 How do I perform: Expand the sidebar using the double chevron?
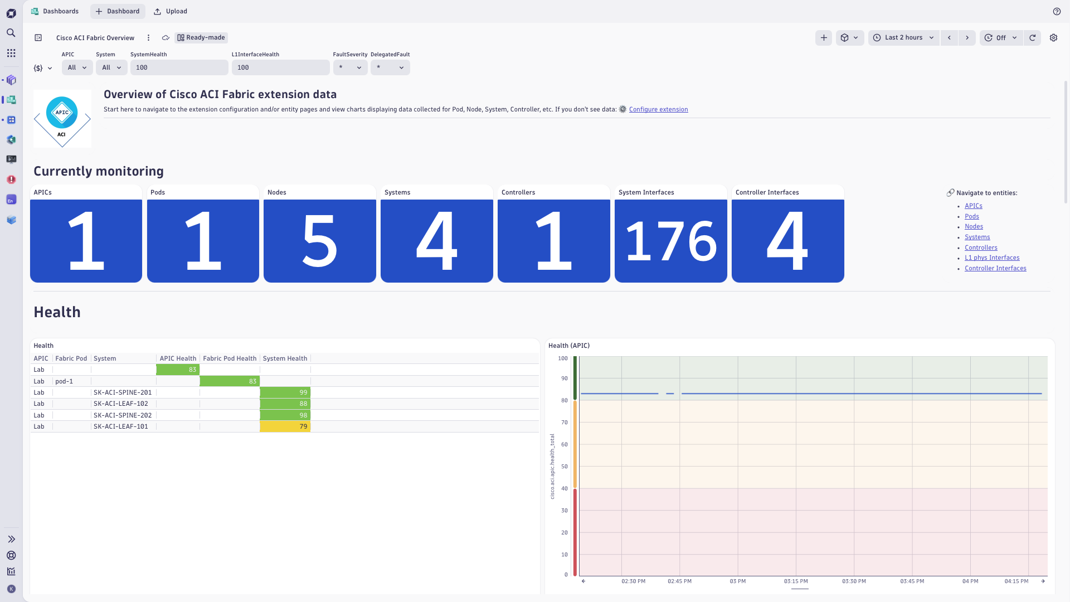click(11, 538)
